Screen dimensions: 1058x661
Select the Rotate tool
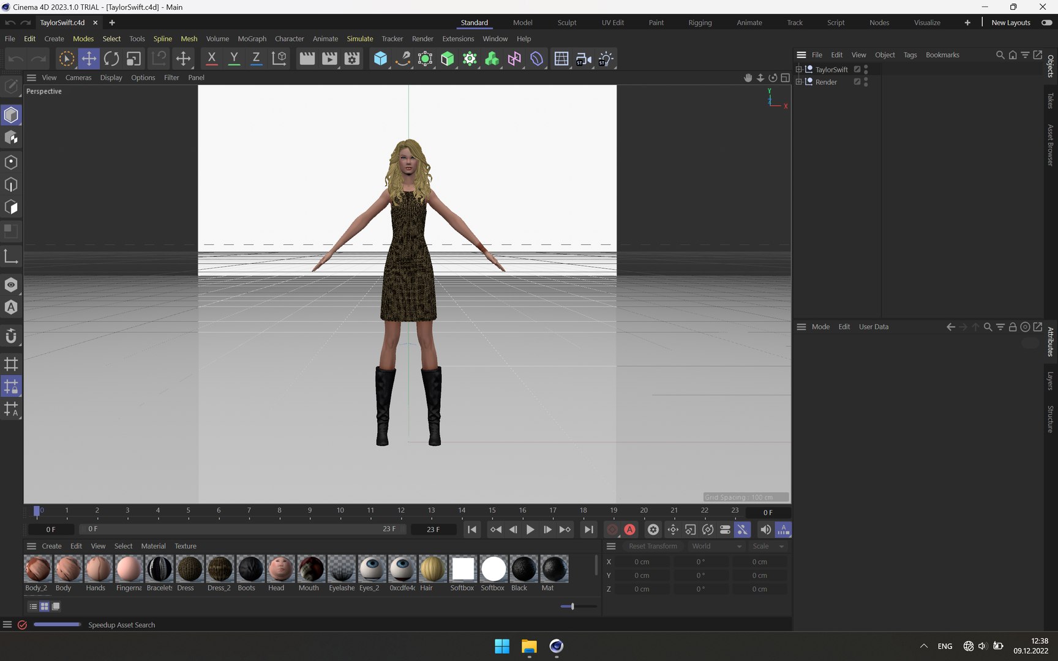pyautogui.click(x=111, y=59)
